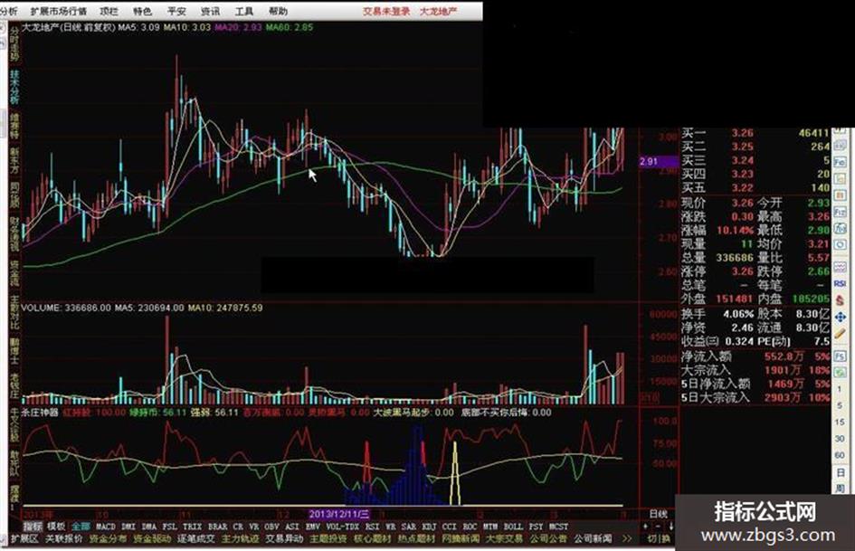Click the green chart icon below FS
Viewport: 855px width, 551px height.
[840, 372]
